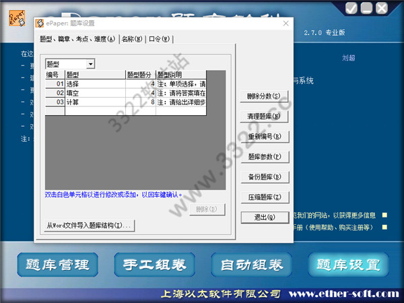Select score cell 8 in 计算 row

click(141, 102)
